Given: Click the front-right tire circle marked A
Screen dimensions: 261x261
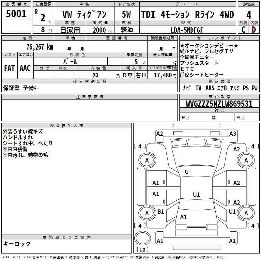Looking at the screenshot, I should point(246,160).
